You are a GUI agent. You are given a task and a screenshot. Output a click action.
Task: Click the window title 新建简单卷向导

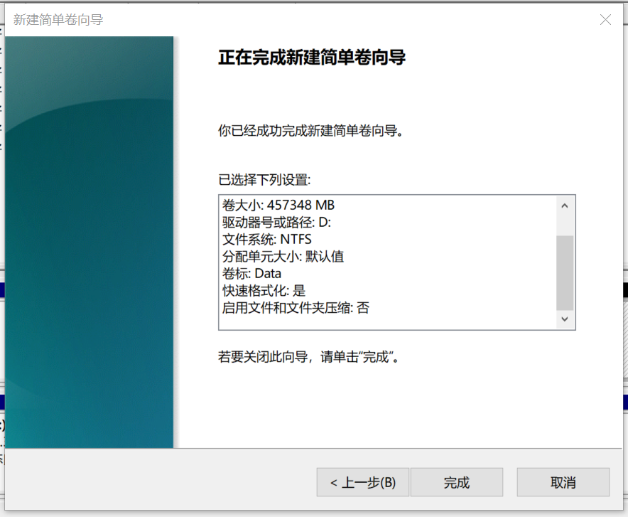click(x=58, y=20)
